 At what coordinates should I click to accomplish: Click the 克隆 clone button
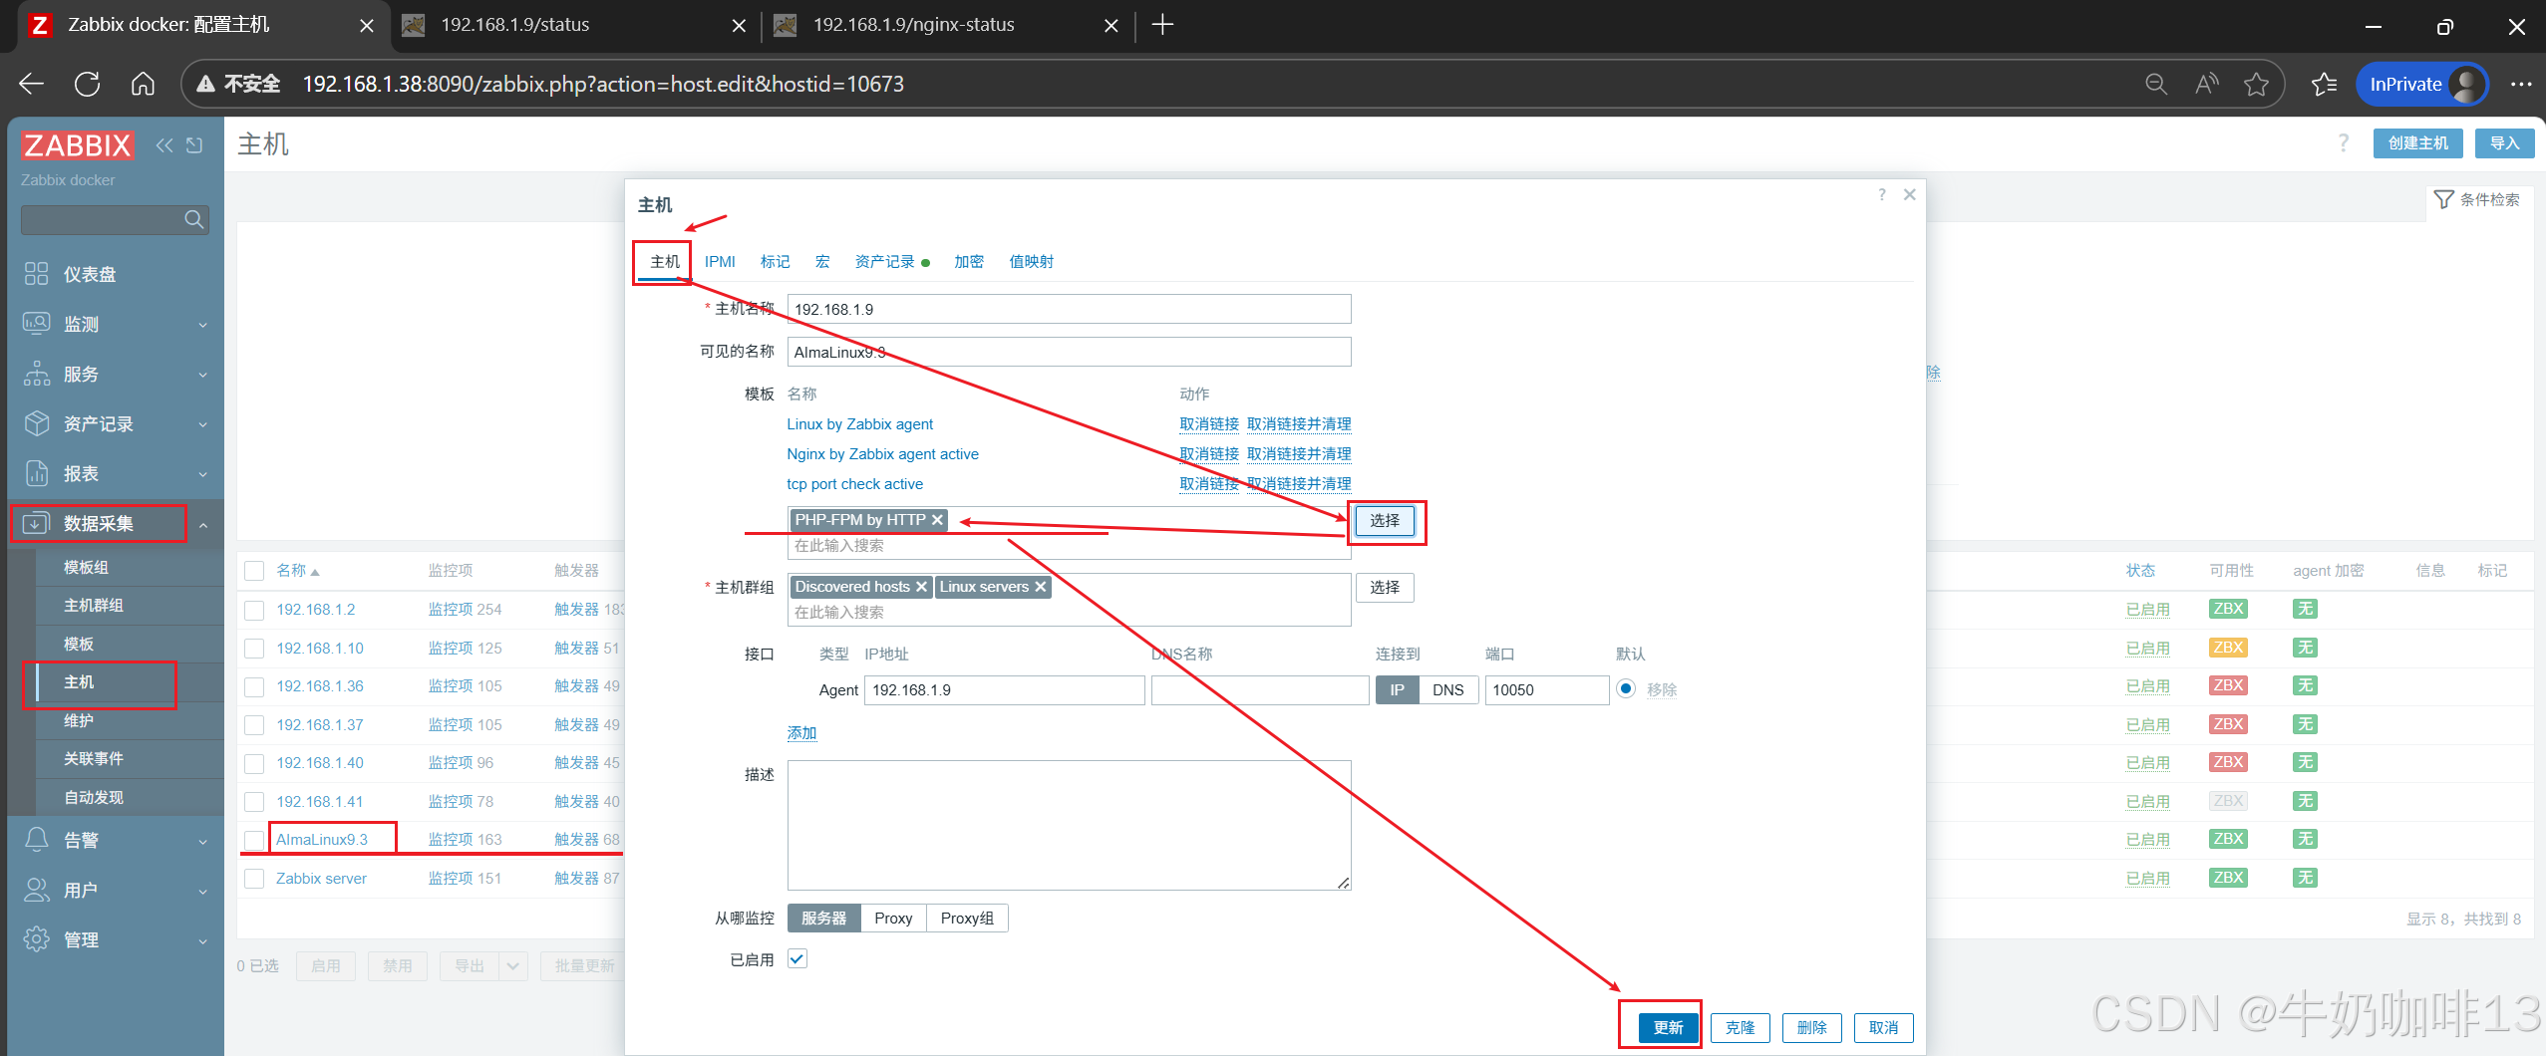(1740, 1027)
